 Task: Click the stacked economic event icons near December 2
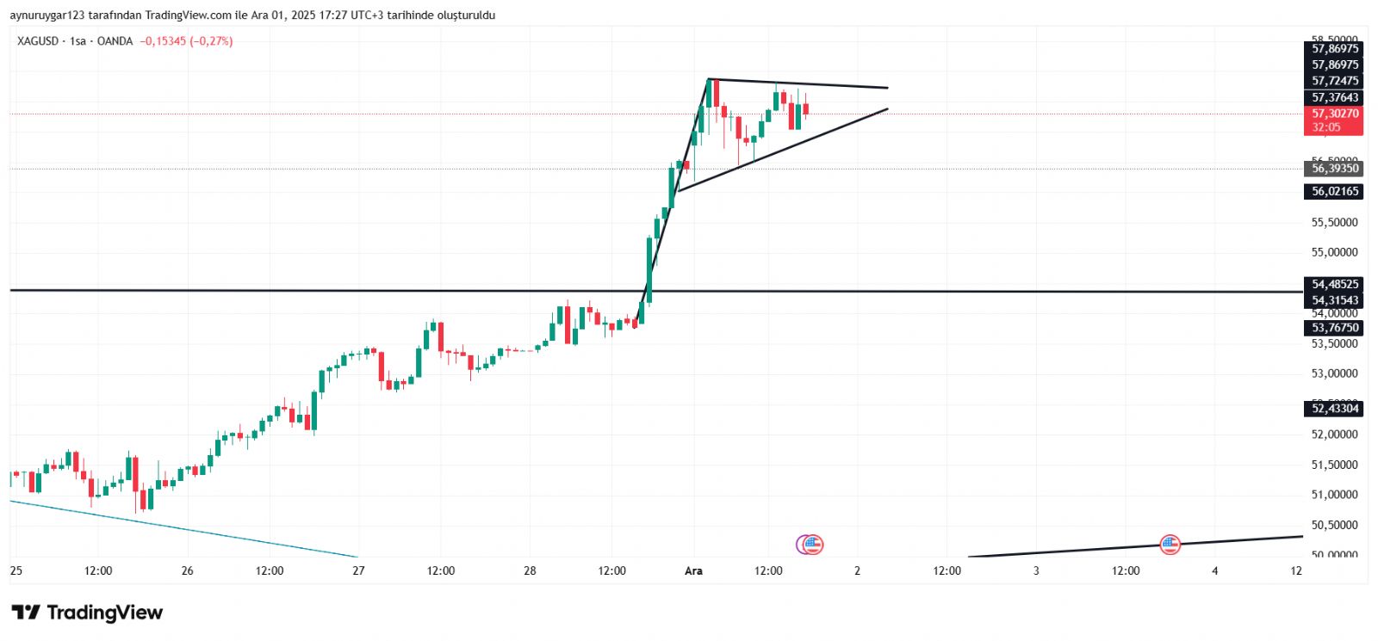(x=810, y=544)
